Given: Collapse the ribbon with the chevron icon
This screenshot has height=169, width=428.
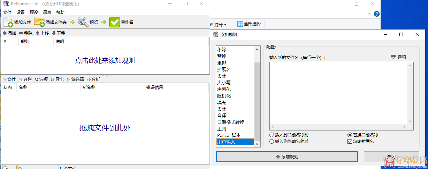Looking at the screenshot, I should click(369, 14).
